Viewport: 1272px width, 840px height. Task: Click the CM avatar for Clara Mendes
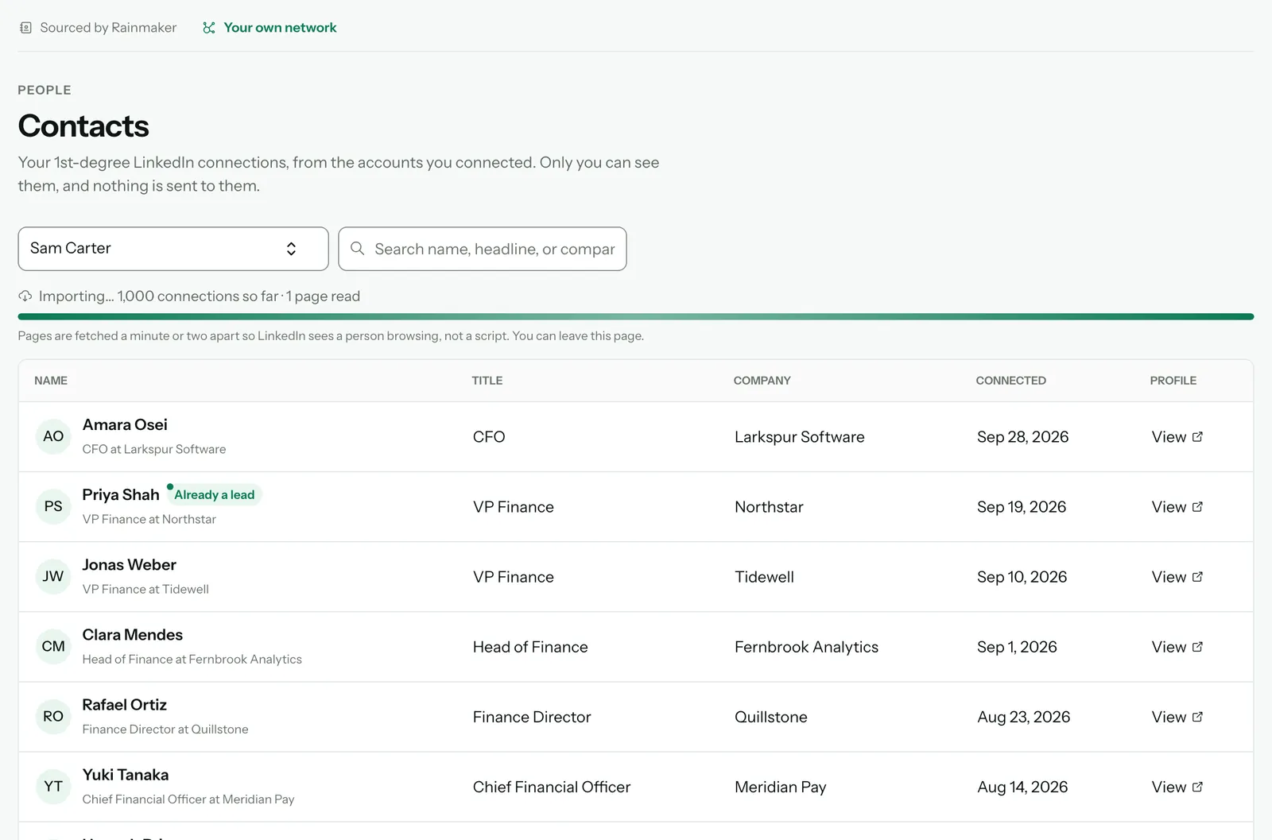(x=53, y=646)
